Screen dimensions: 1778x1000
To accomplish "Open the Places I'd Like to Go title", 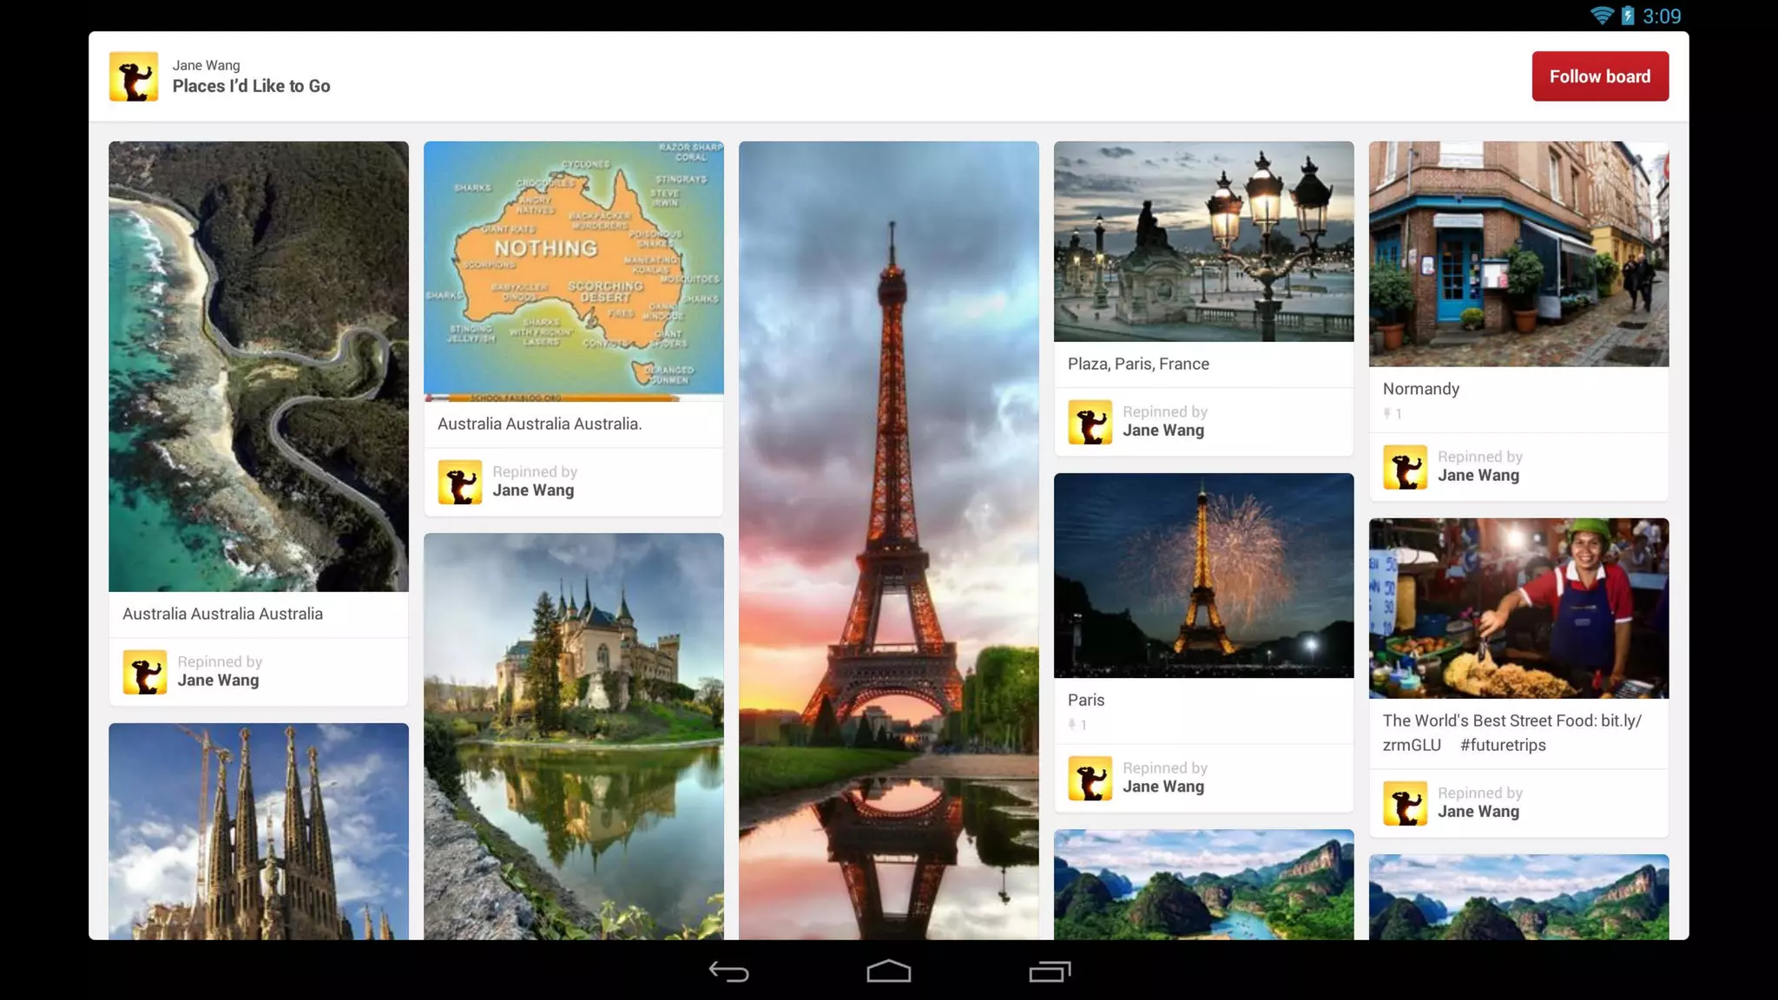I will [251, 86].
